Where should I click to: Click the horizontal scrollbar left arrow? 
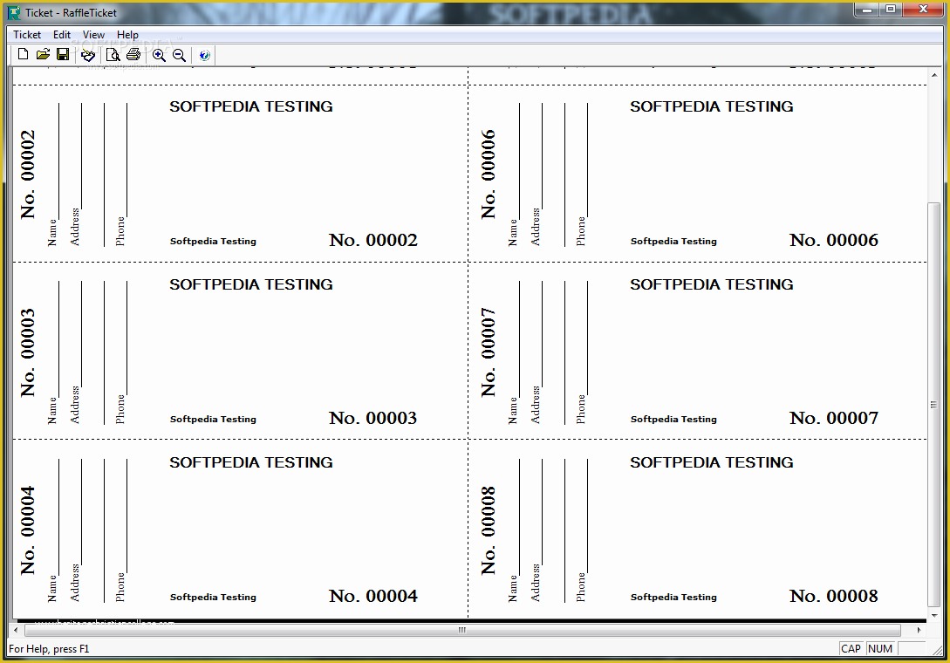[16, 630]
